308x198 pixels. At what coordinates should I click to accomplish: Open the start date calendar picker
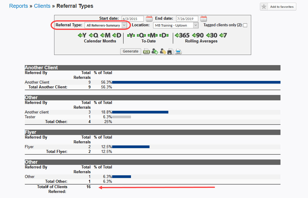click(149, 18)
